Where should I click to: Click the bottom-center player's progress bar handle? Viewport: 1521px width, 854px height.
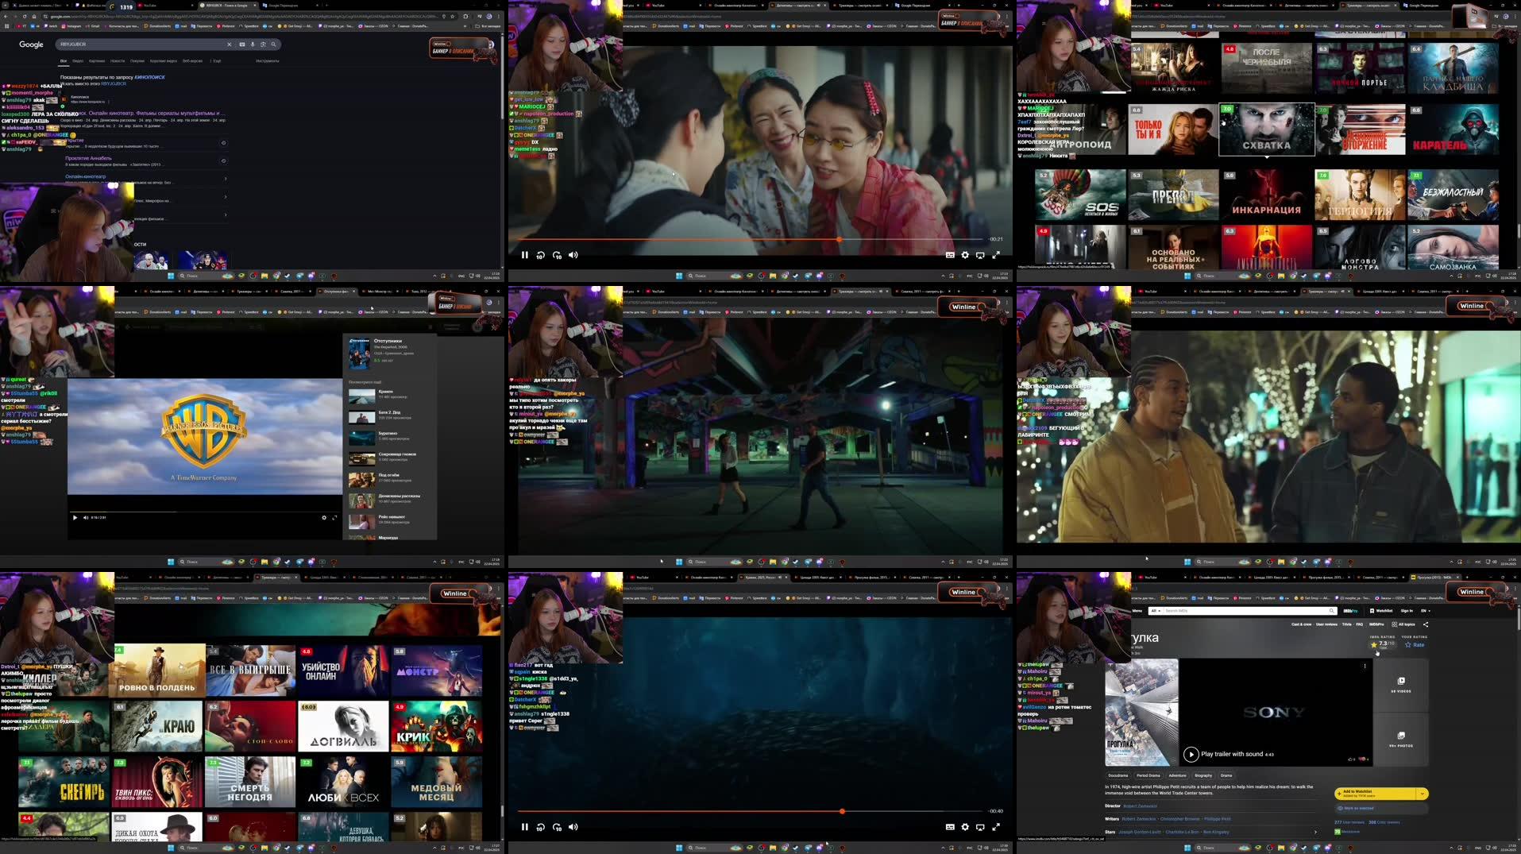[842, 811]
